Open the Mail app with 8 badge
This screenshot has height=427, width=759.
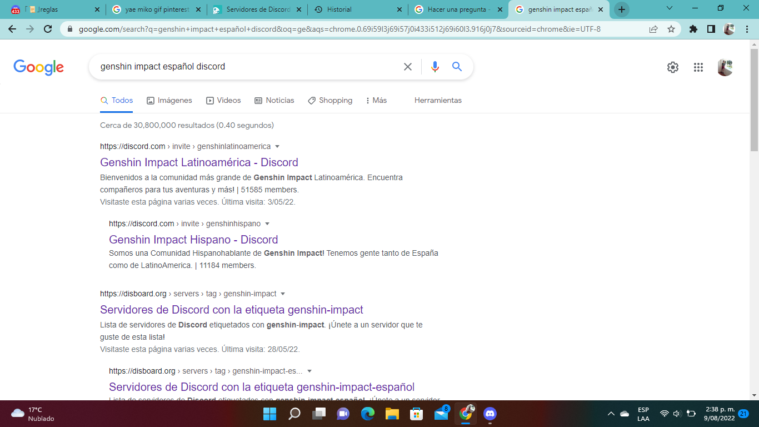coord(441,414)
